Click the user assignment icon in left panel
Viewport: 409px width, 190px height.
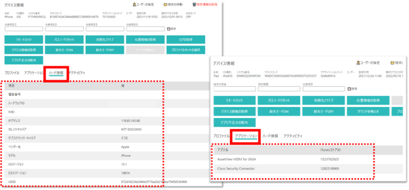[x=134, y=5]
